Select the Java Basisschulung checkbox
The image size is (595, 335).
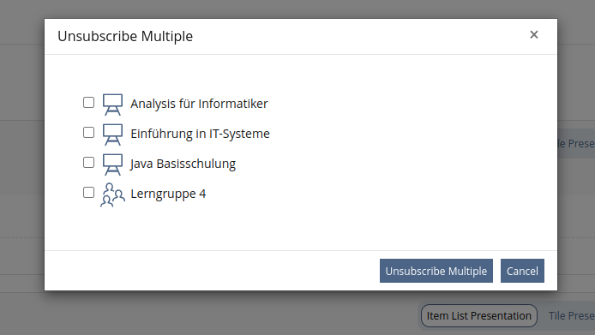point(89,163)
